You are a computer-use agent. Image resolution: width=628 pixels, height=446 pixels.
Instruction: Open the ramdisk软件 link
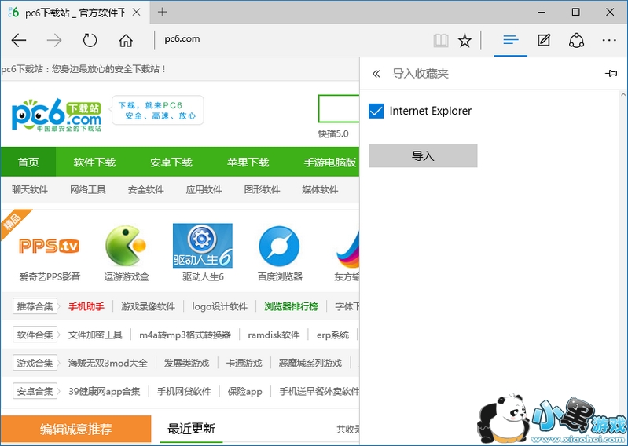274,334
